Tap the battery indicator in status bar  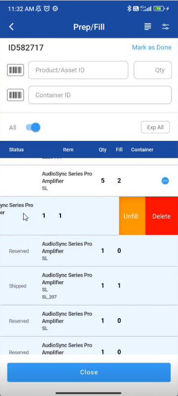[x=159, y=8]
